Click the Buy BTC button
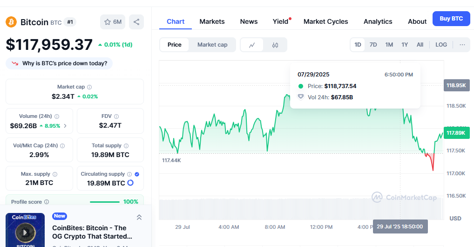This screenshot has height=247, width=474. [x=451, y=19]
